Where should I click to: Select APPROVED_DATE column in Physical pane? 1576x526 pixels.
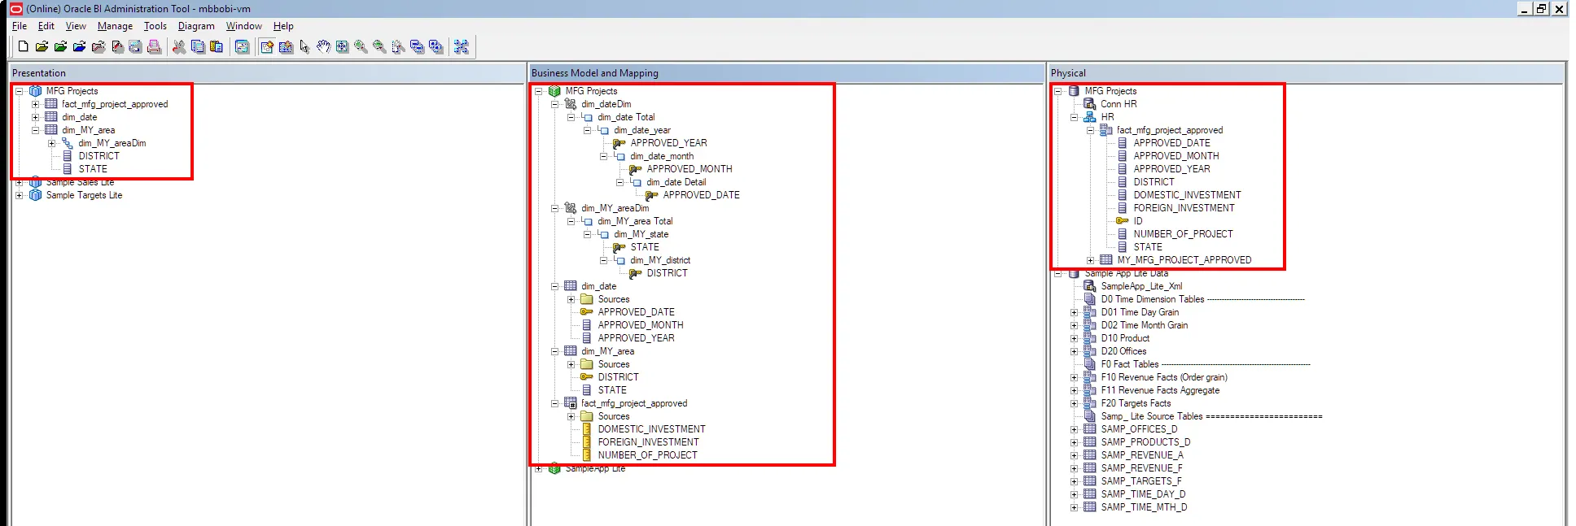(x=1171, y=143)
